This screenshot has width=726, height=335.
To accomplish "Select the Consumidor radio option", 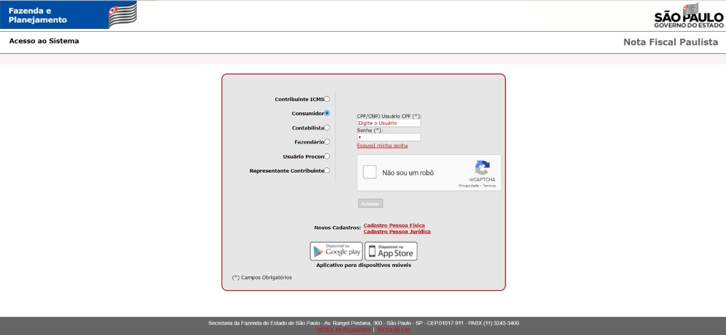I will (x=327, y=113).
